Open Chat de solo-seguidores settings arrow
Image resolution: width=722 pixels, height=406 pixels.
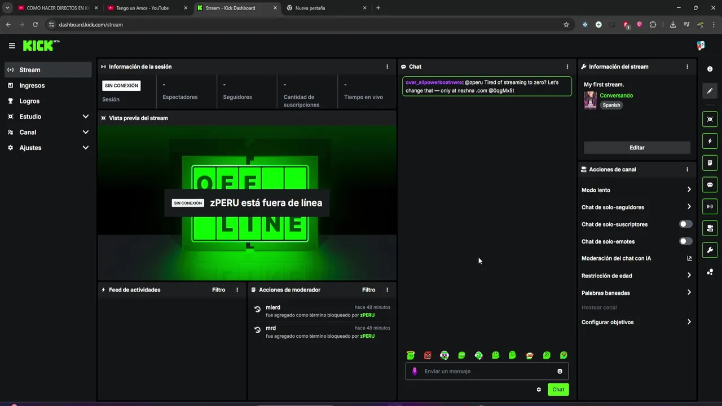click(689, 207)
